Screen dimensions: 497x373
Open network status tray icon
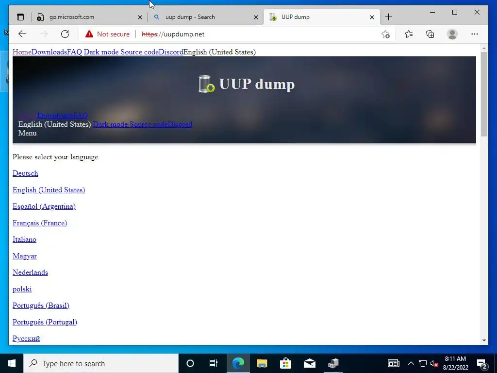tap(423, 363)
